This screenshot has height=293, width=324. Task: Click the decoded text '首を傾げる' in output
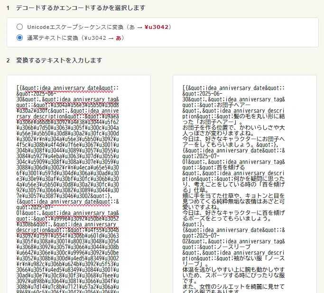[x=231, y=168]
